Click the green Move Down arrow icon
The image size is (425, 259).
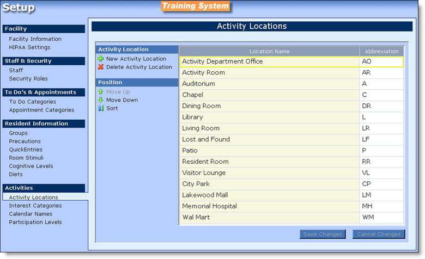[101, 100]
